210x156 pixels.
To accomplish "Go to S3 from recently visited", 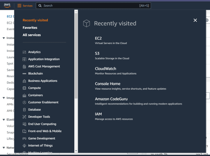I will coord(97,54).
